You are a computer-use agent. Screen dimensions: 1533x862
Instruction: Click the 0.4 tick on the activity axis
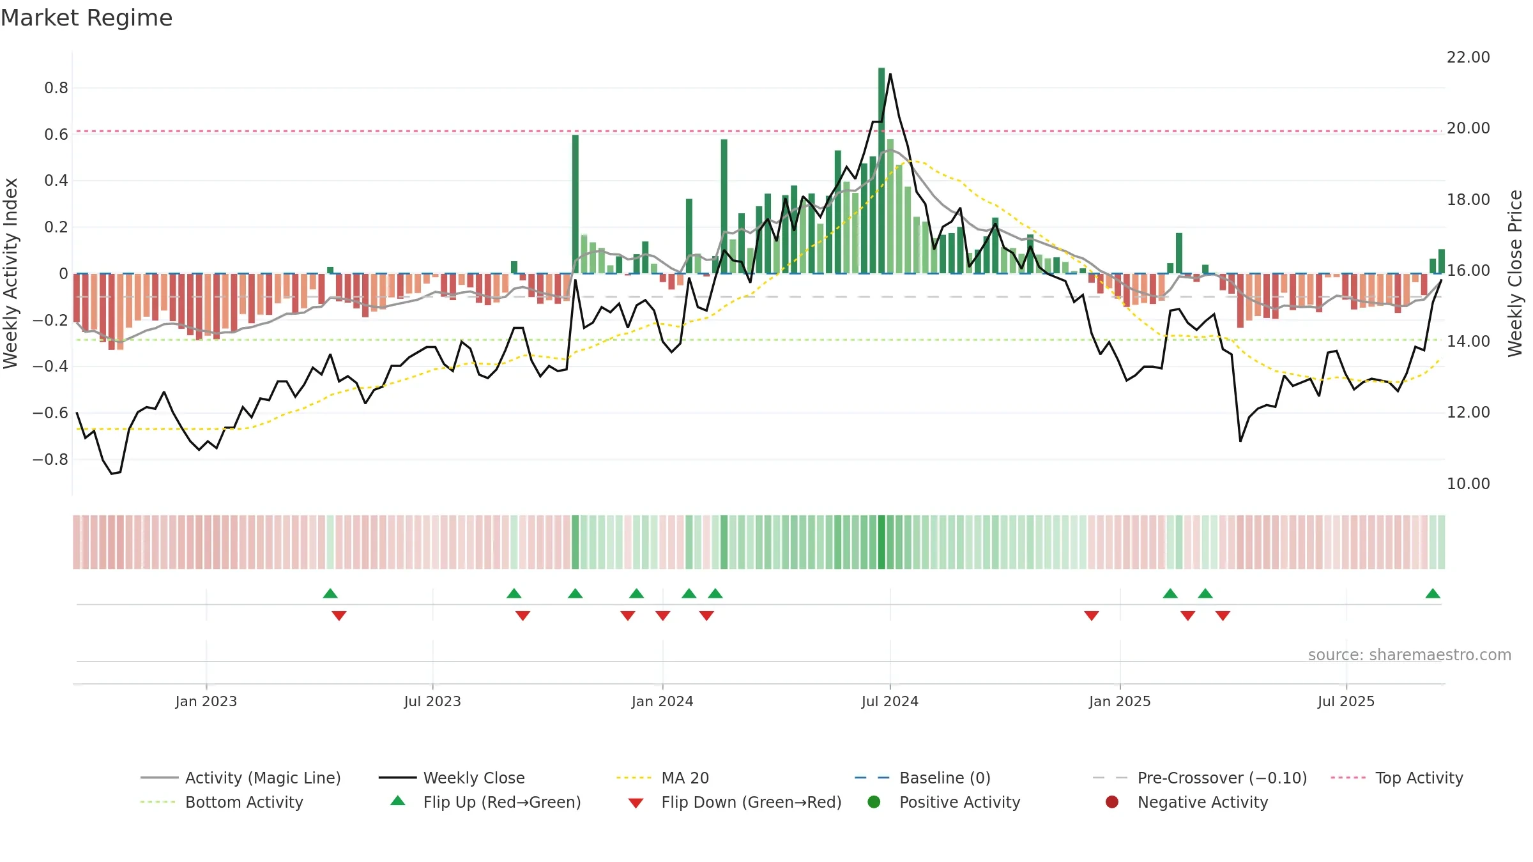tap(56, 181)
